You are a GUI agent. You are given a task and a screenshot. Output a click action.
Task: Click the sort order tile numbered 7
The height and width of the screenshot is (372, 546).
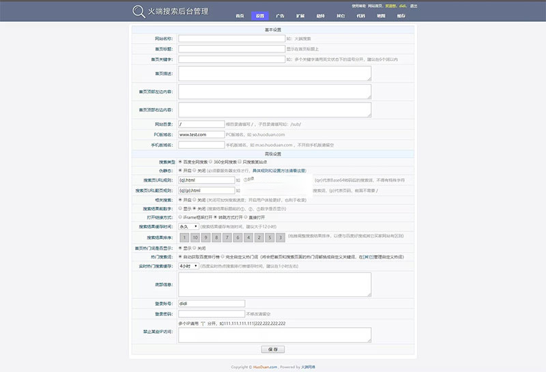tap(227, 238)
